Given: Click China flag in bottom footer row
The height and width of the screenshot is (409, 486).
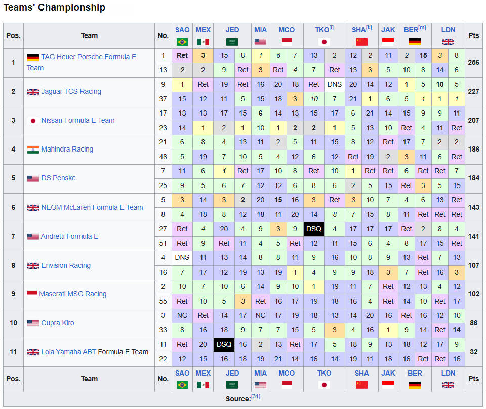Looking at the screenshot, I should tap(361, 385).
